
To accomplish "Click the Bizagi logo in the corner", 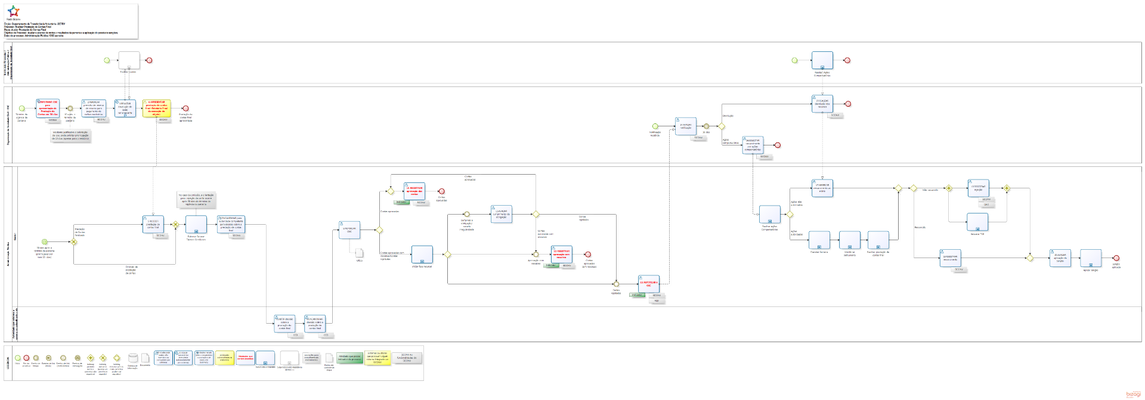I will tap(1132, 393).
